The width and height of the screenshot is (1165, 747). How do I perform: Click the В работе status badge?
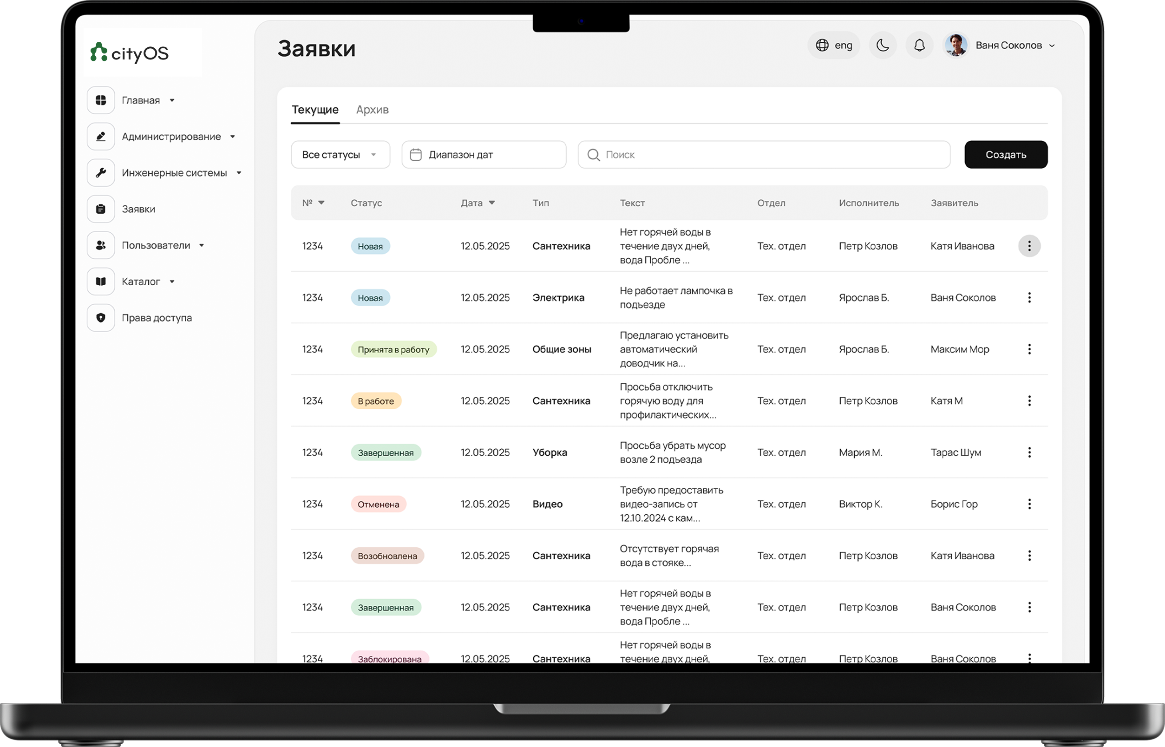(x=376, y=401)
